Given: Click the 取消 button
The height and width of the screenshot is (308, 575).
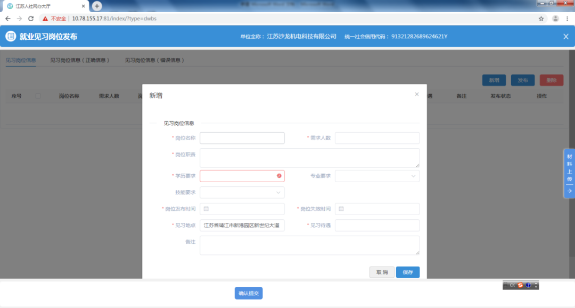Looking at the screenshot, I should [x=382, y=272].
